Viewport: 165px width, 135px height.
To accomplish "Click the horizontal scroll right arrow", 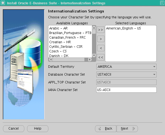I will 90,60.
